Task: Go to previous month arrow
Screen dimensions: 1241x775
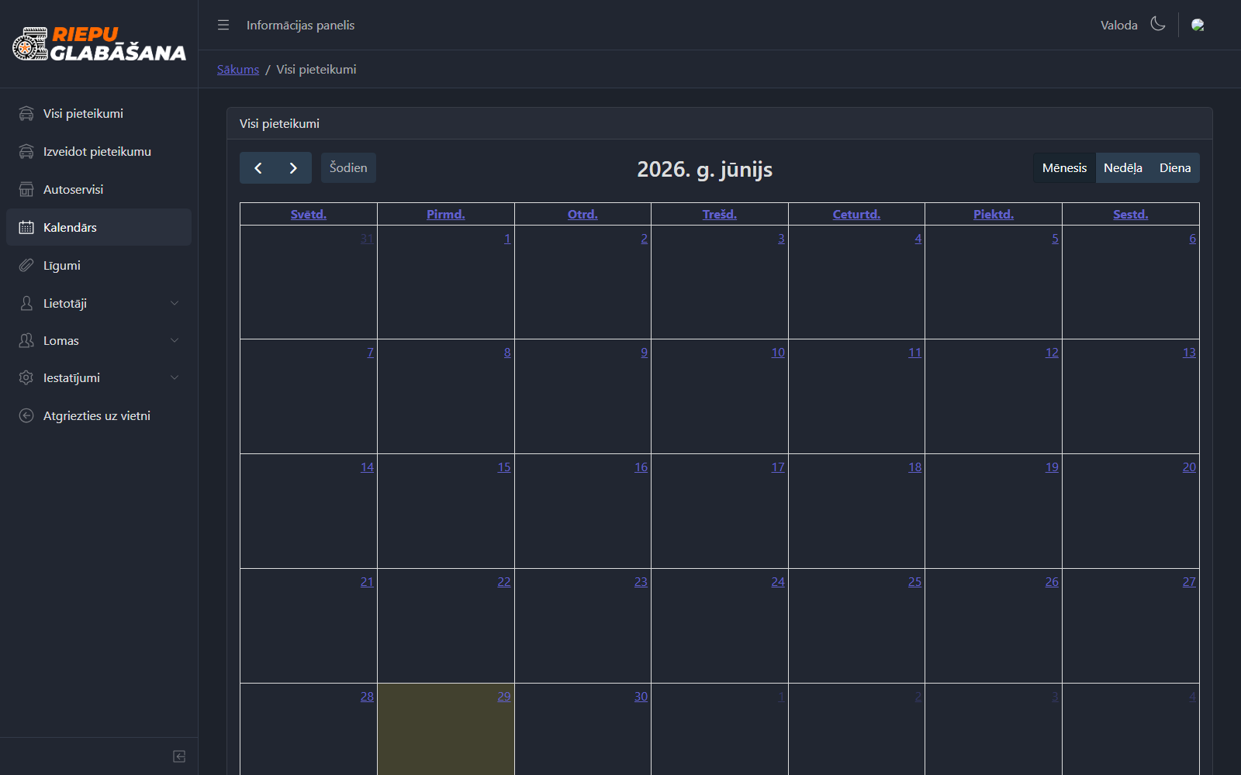Action: pyautogui.click(x=258, y=168)
